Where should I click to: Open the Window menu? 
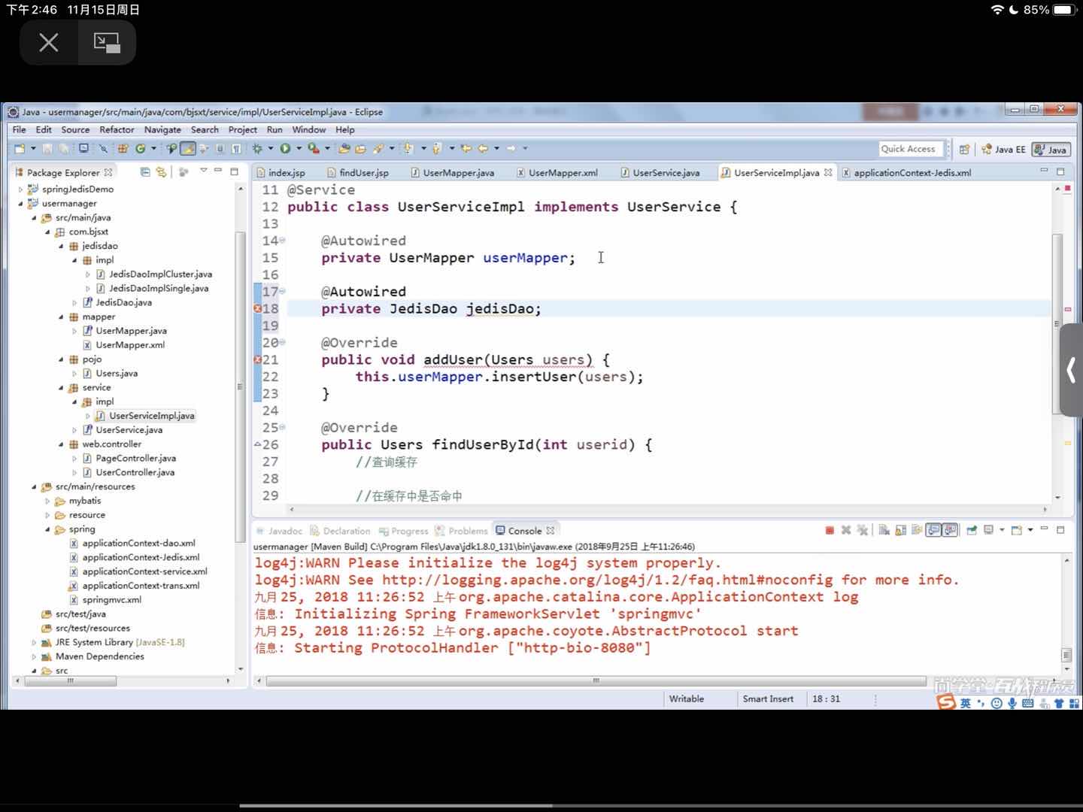pos(308,129)
